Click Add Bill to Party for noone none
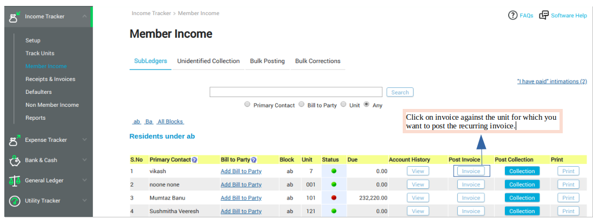 pos(241,184)
